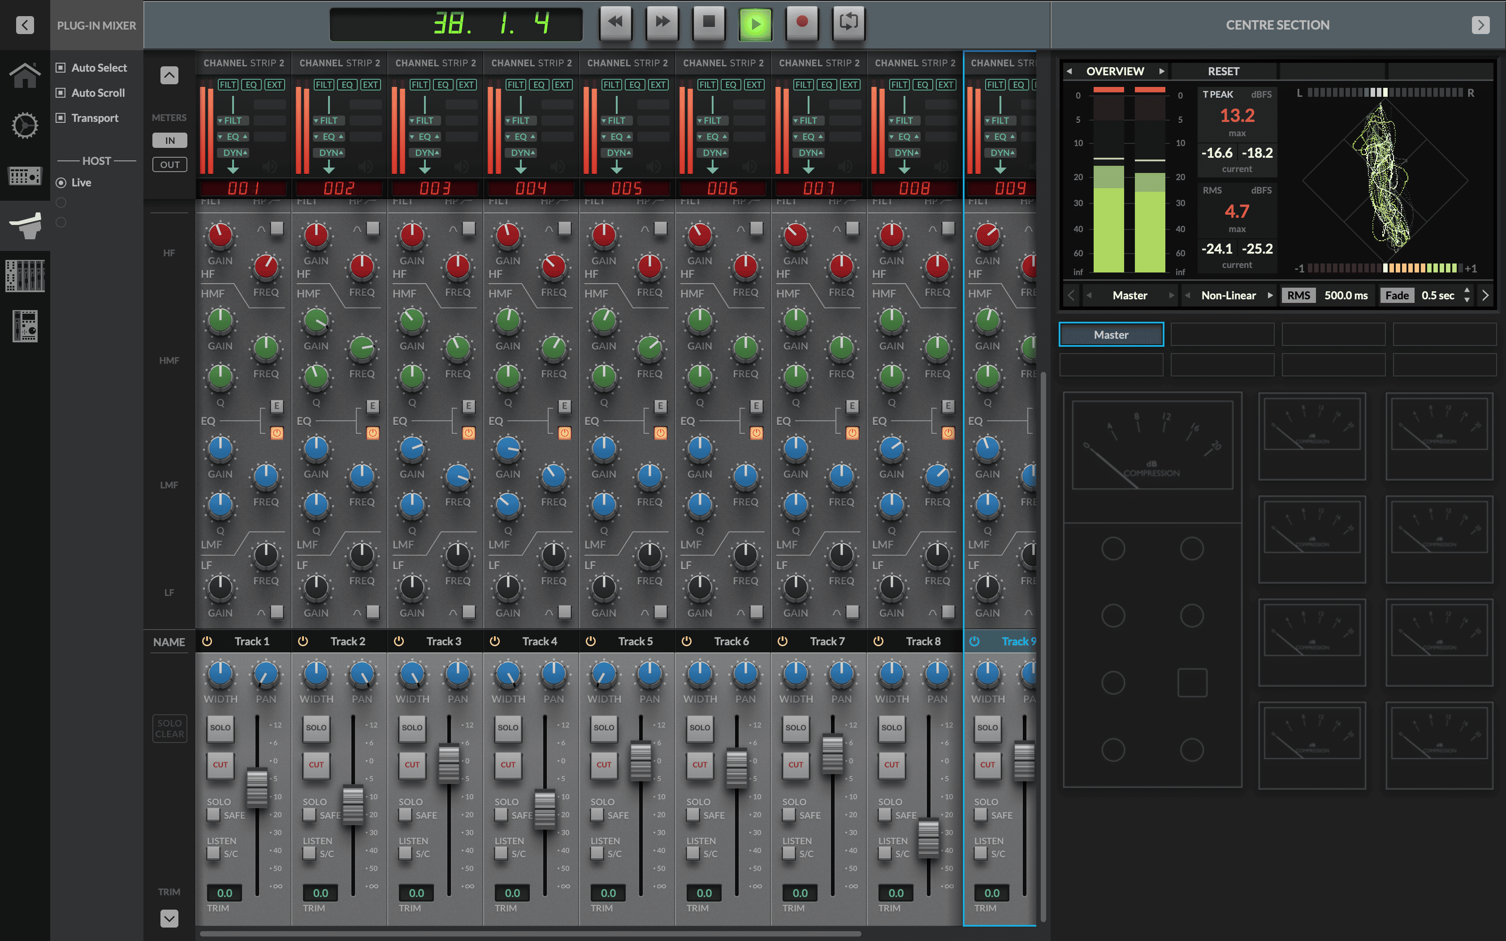Screen dimensions: 1506x941
Task: Cut Track 3 with its CUT button
Action: pos(412,765)
